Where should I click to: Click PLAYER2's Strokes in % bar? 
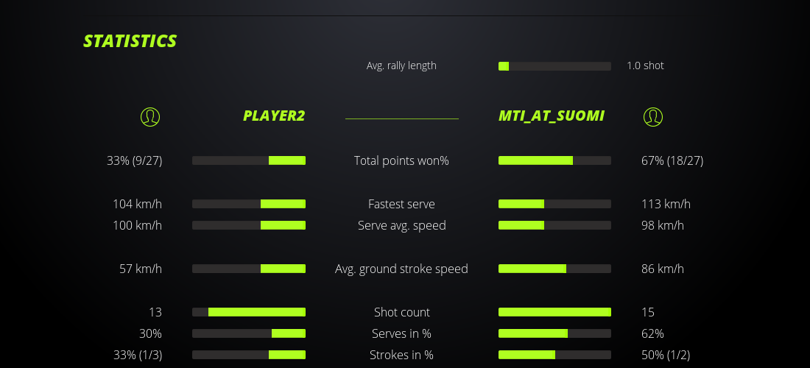(249, 355)
